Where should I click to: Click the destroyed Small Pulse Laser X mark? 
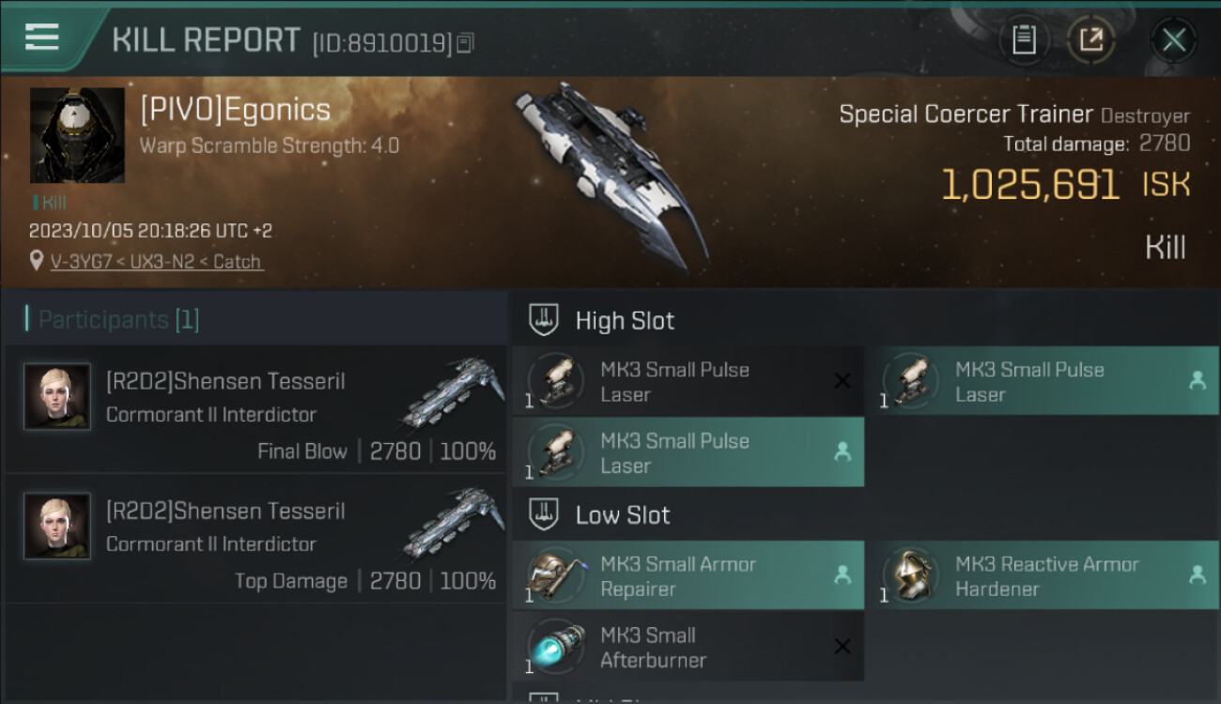pos(842,380)
